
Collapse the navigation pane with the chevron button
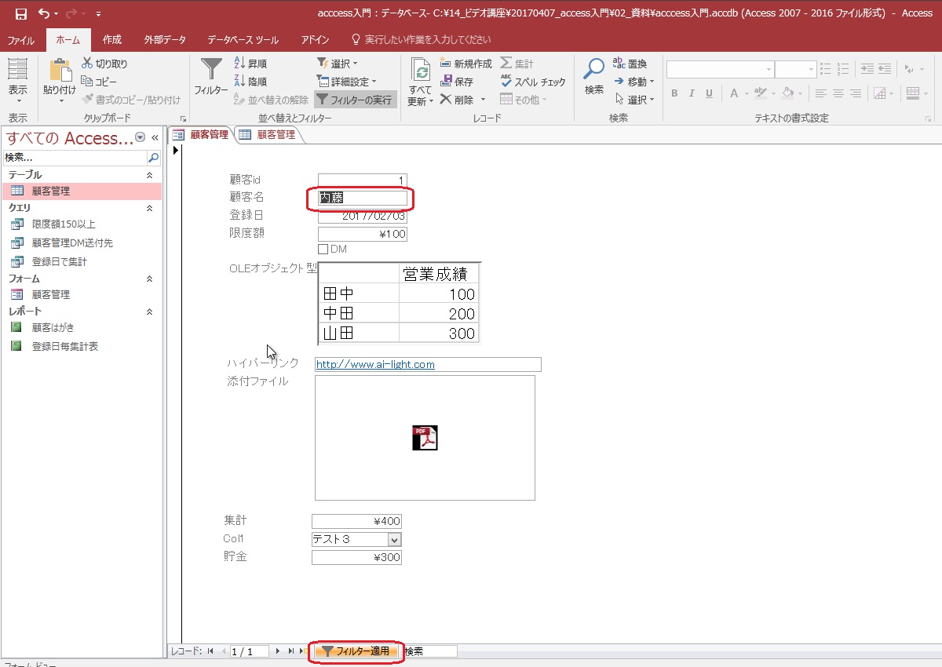(155, 137)
